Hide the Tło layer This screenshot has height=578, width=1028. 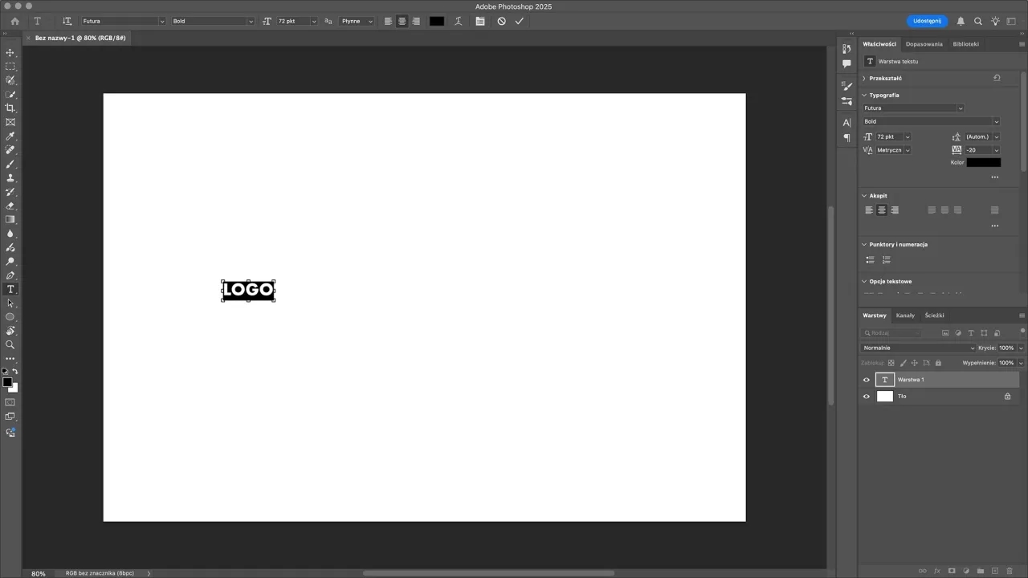[x=866, y=396]
